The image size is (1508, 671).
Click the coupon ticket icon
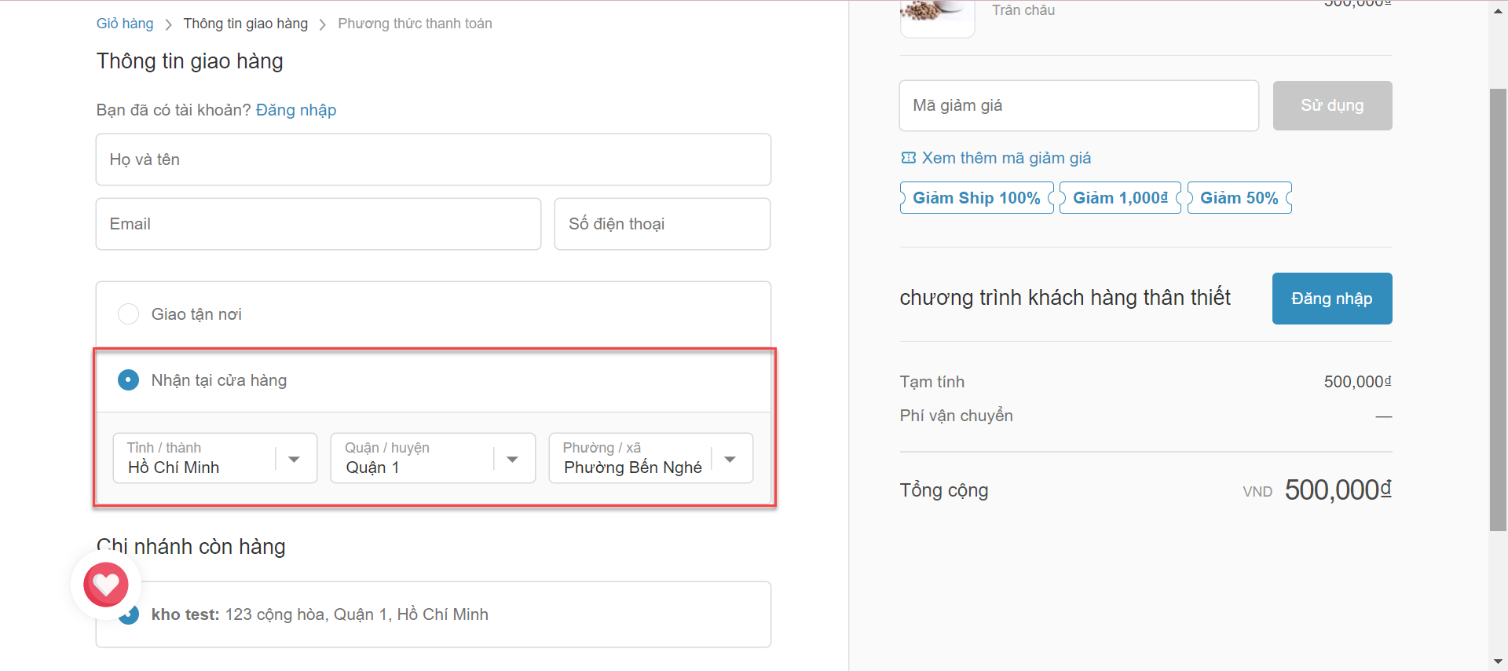pyautogui.click(x=908, y=158)
